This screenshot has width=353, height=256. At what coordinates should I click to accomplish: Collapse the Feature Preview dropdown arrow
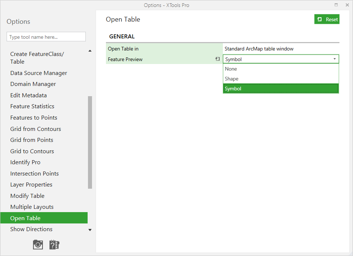pyautogui.click(x=334, y=59)
